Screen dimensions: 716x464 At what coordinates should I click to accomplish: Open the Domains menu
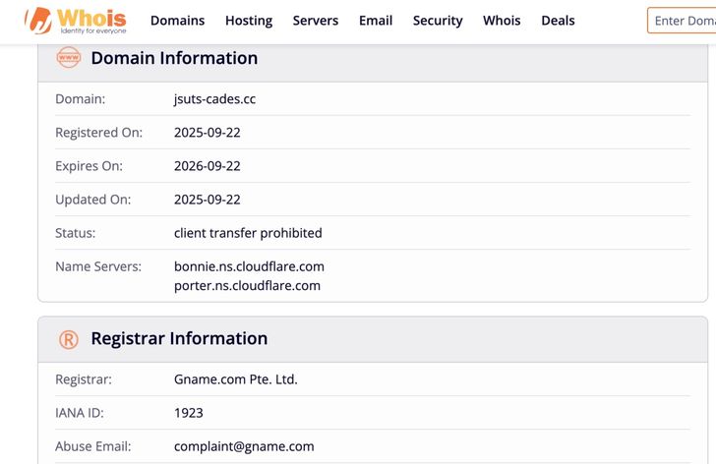point(178,21)
